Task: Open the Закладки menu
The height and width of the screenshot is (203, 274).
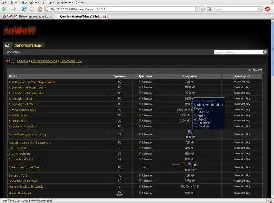Action: pyautogui.click(x=48, y=3)
